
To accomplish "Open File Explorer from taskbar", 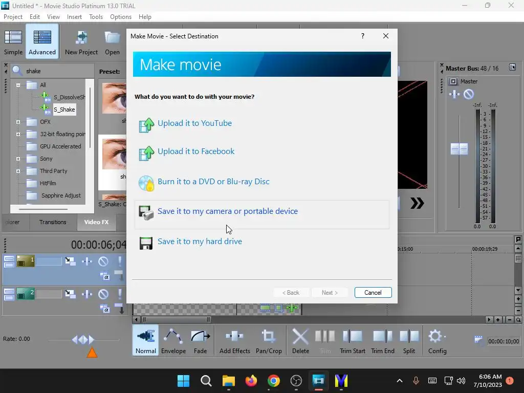I will coord(229,381).
